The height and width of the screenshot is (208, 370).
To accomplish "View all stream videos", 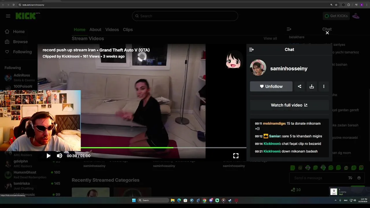I will [x=270, y=38].
